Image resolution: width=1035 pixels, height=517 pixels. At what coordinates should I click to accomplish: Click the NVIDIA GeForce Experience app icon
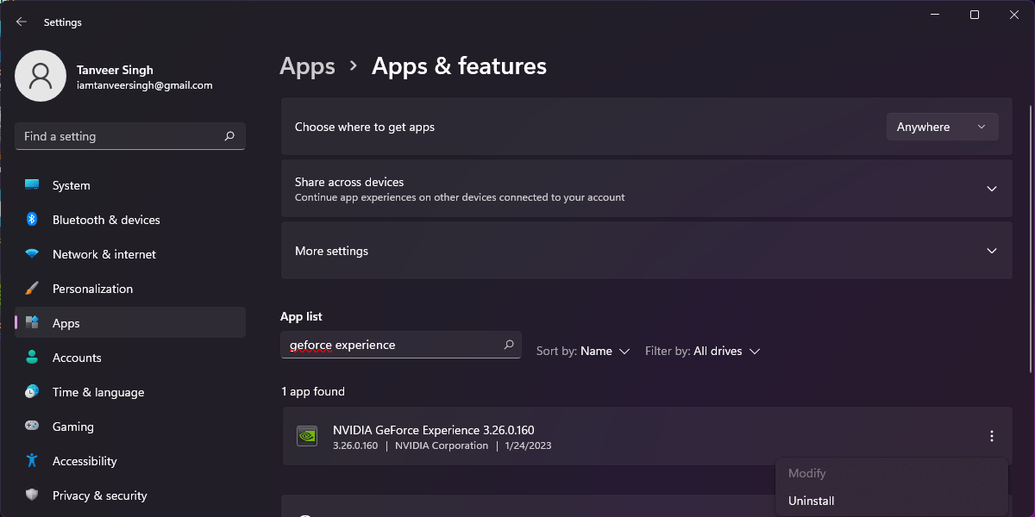(x=307, y=436)
